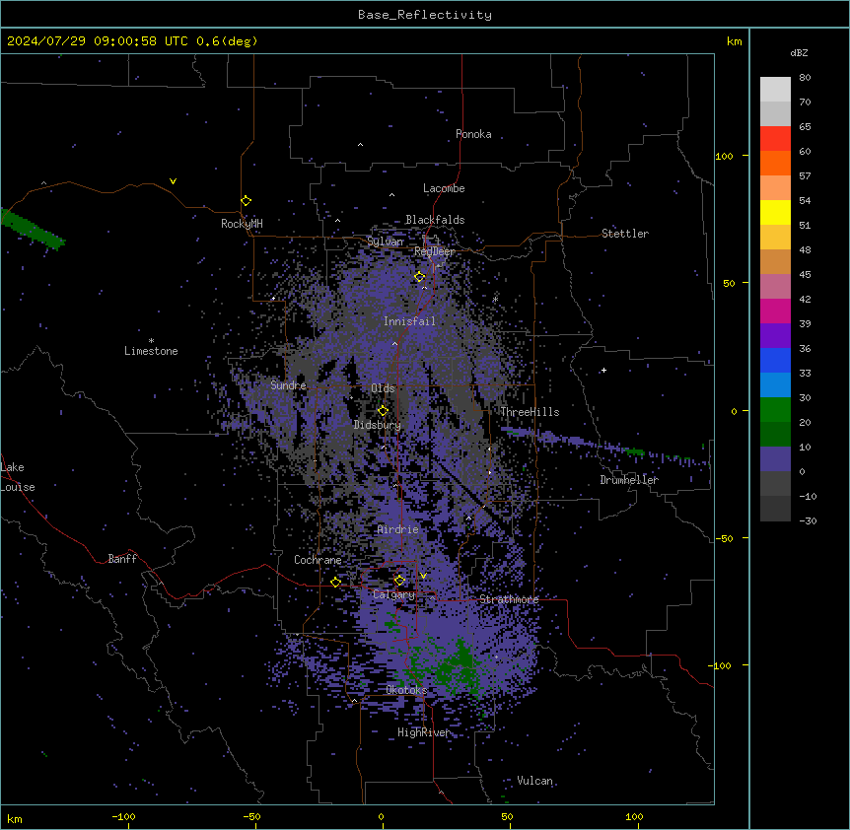Select the slate-violet 0-10 dBZ legend swatch
Screen dimensions: 850x830
click(x=775, y=459)
